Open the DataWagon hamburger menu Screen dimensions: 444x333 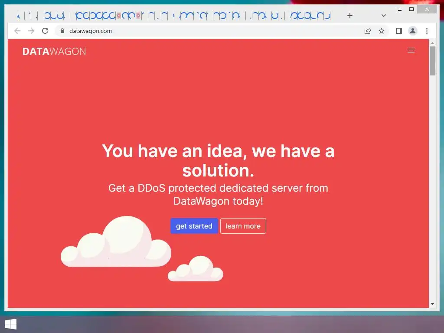click(411, 50)
